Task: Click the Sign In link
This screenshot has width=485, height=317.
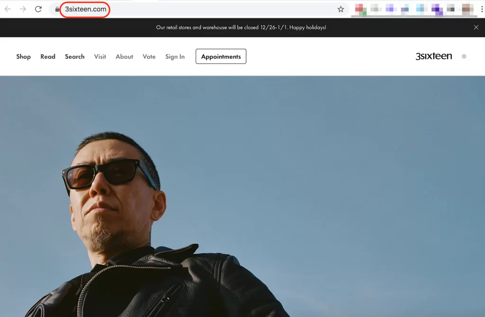Action: pos(175,57)
